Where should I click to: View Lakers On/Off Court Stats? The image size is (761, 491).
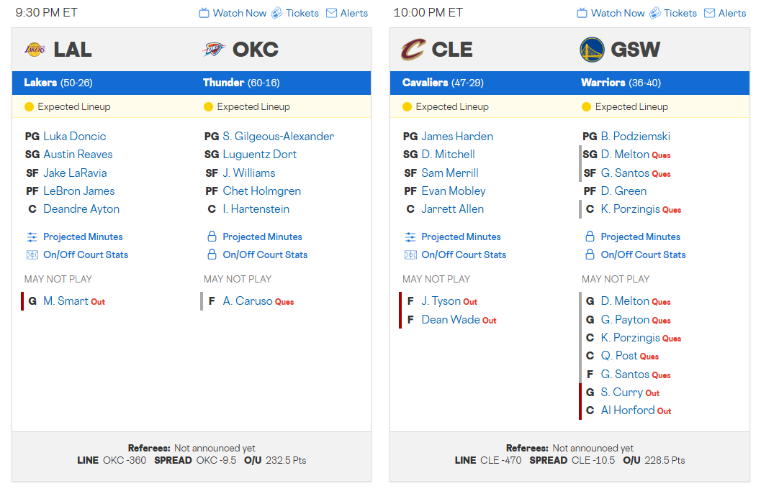[86, 254]
